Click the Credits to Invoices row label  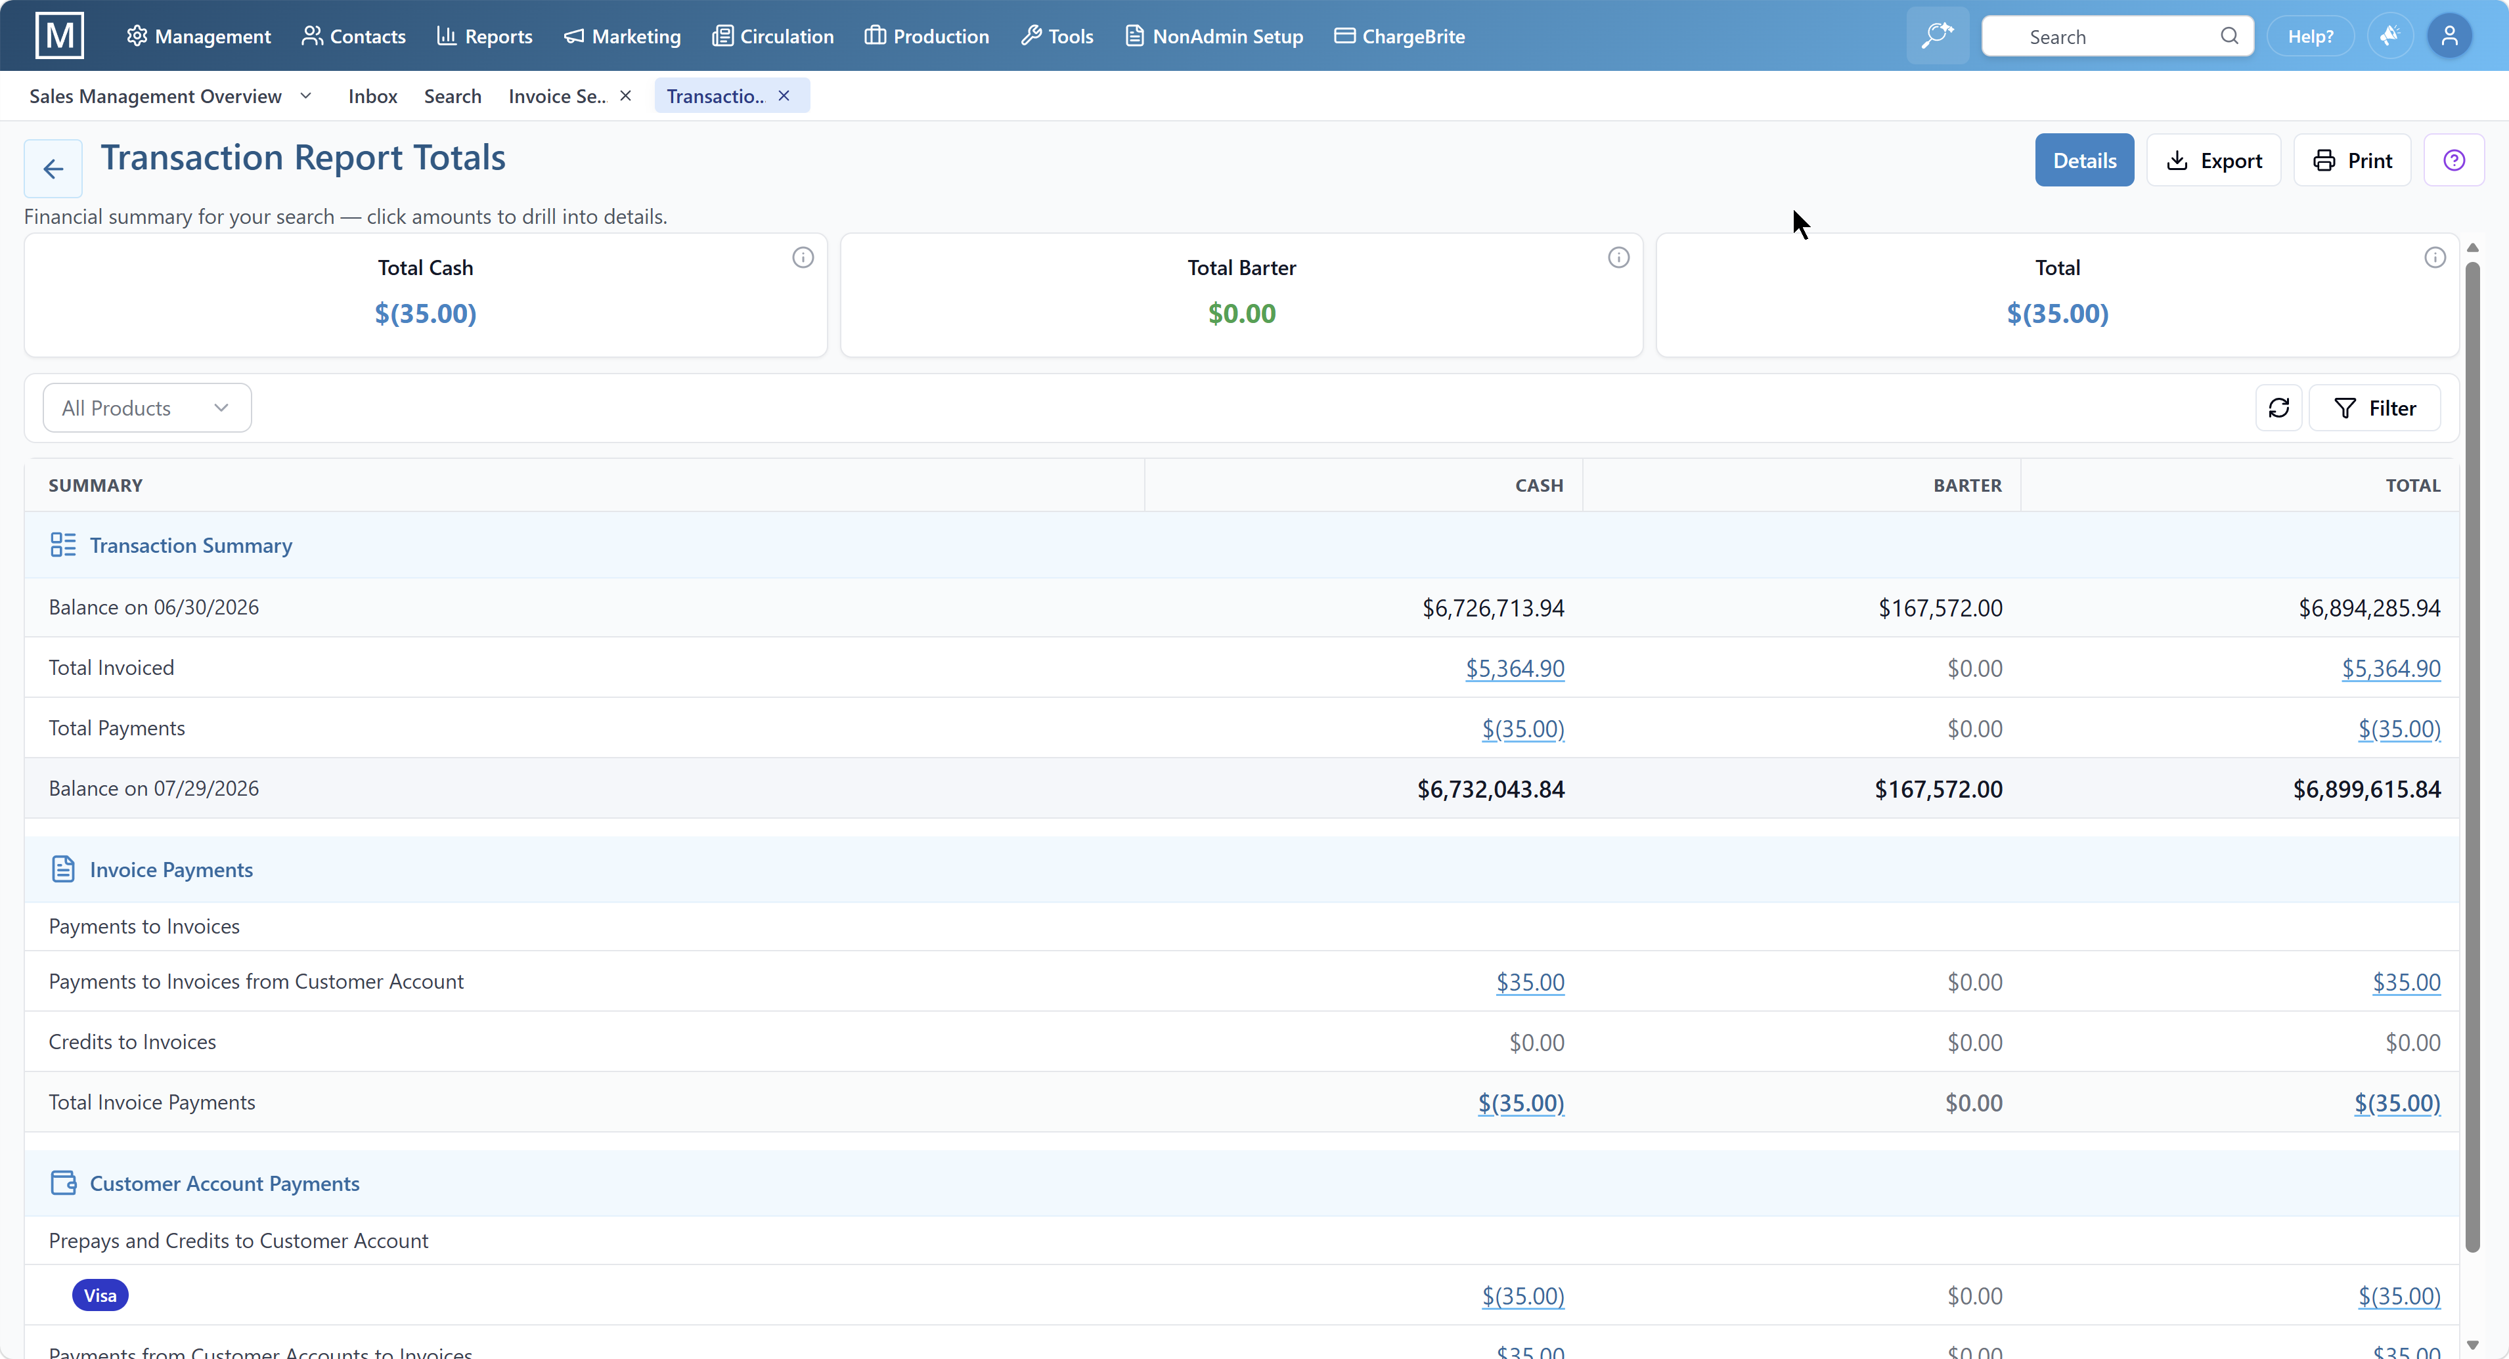point(133,1042)
